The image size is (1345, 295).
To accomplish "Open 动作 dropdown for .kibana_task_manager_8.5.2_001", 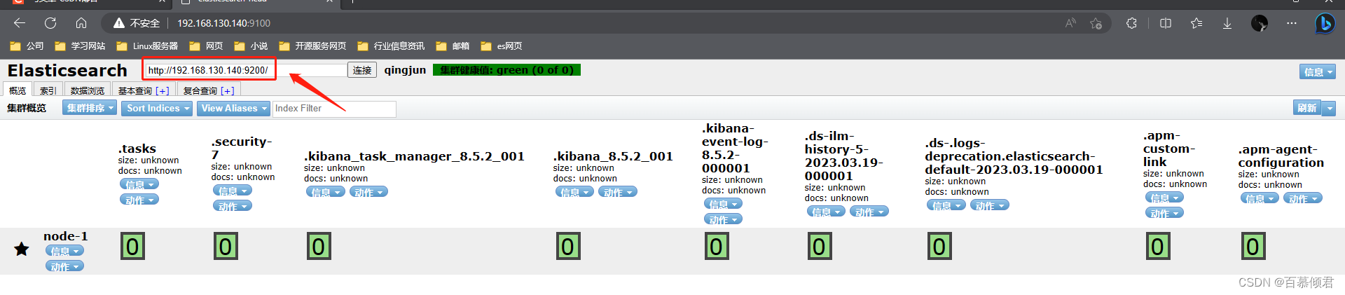I will [x=368, y=192].
